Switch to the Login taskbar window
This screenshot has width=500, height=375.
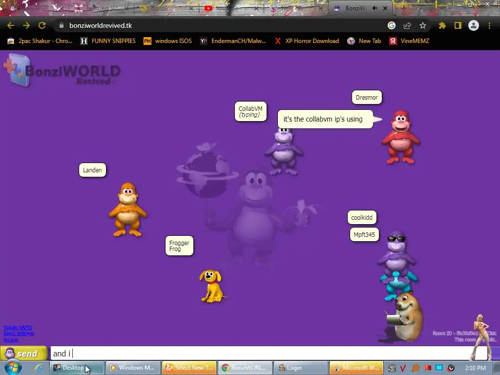click(x=301, y=368)
